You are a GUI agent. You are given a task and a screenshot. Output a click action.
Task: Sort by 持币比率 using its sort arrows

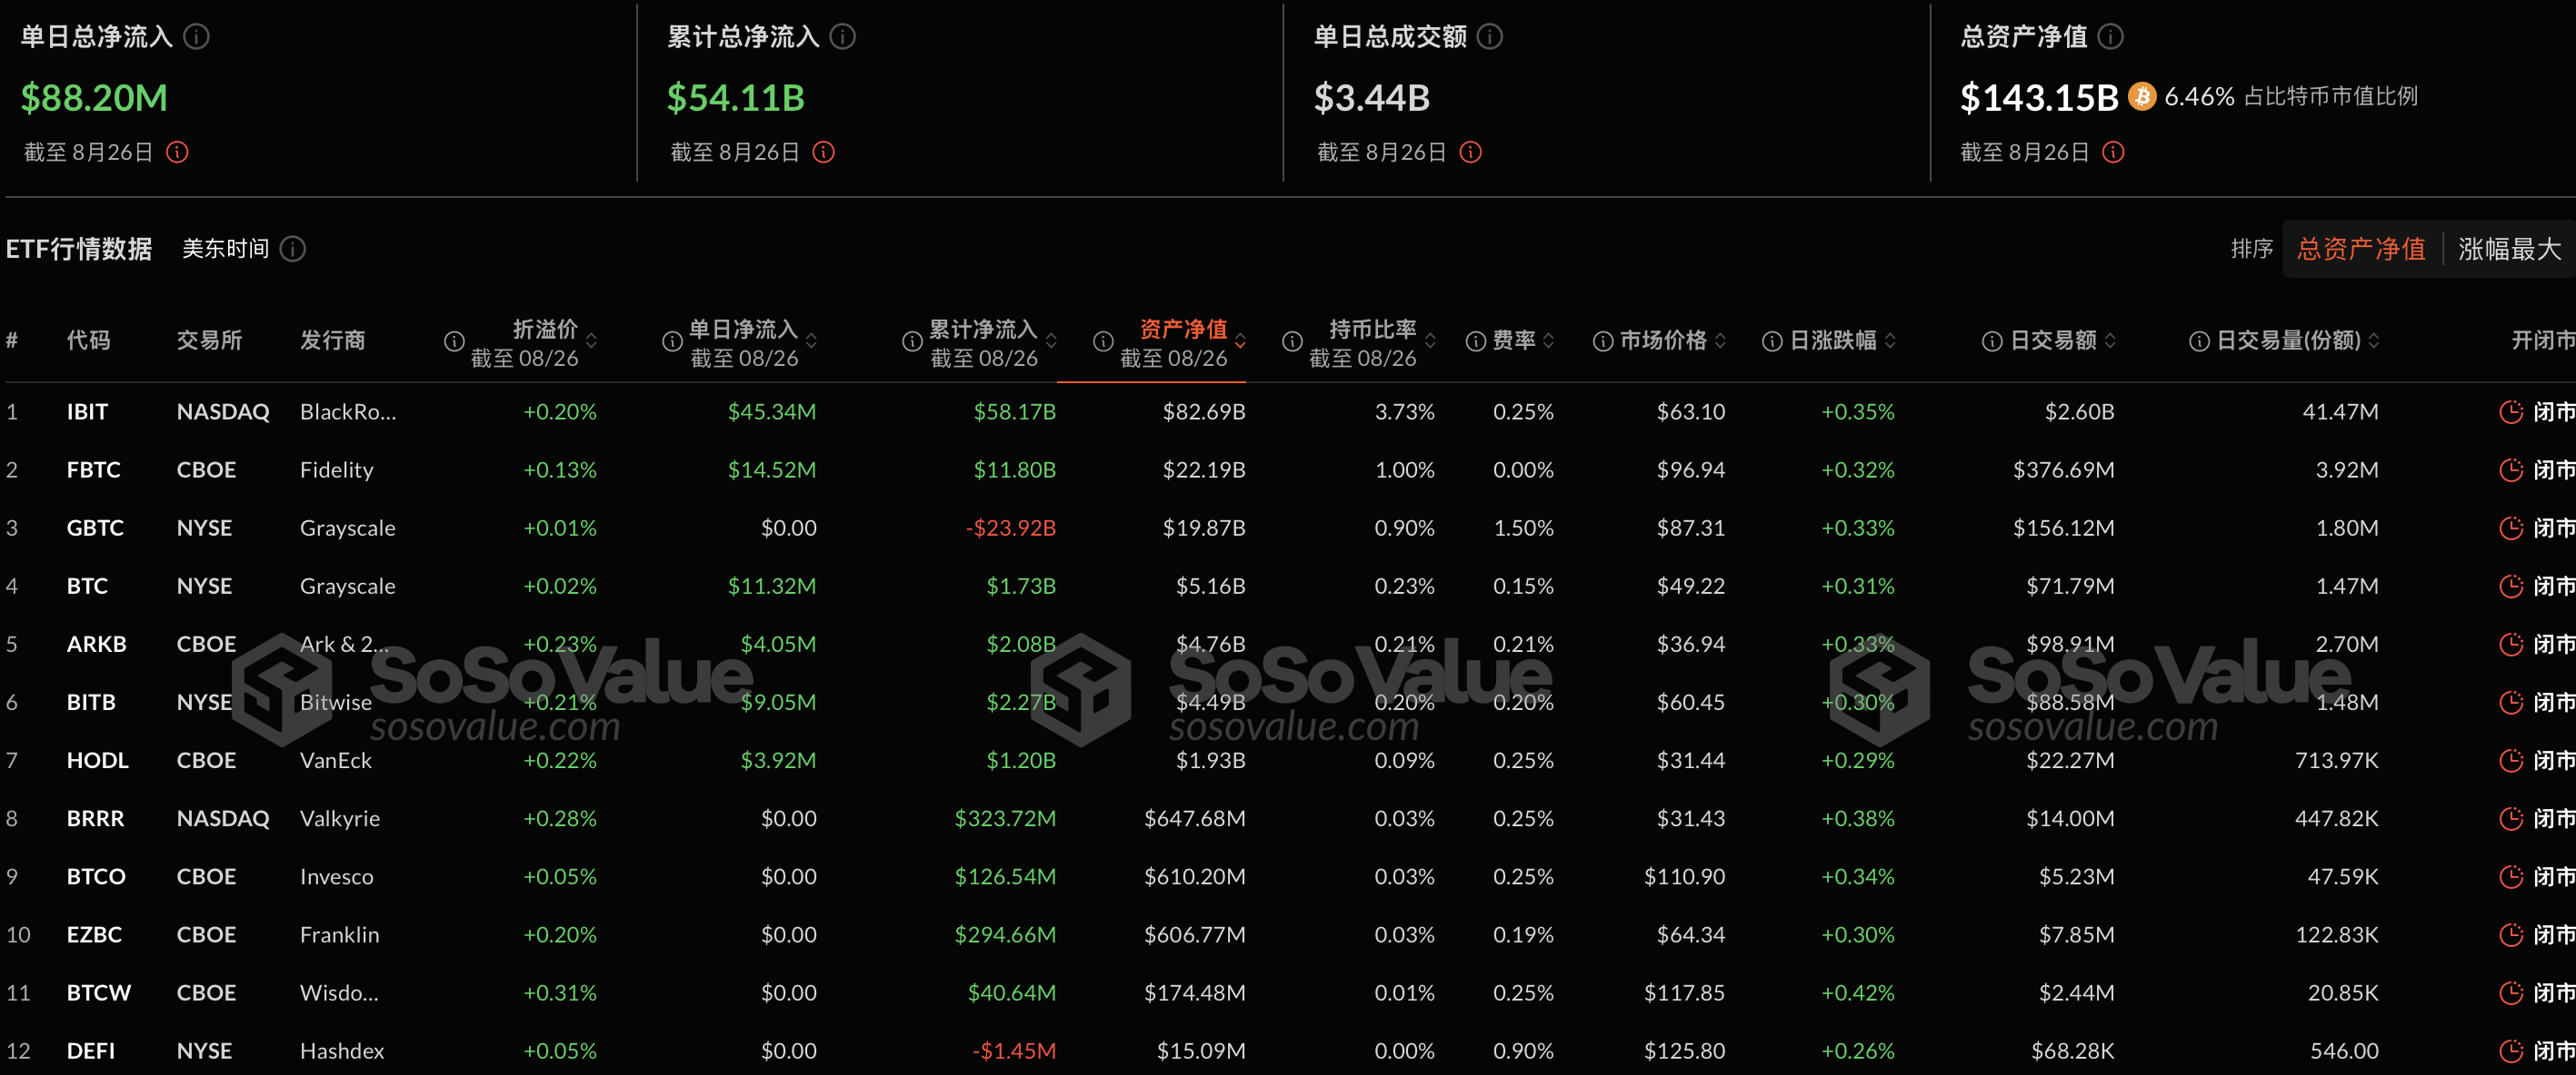coord(1430,340)
